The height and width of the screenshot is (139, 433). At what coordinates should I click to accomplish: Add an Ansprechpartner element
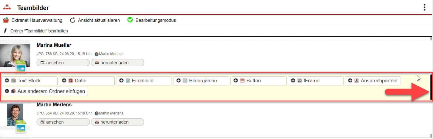373,81
